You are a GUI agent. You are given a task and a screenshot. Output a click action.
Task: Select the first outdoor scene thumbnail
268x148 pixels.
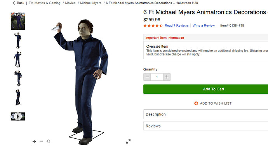point(18,21)
